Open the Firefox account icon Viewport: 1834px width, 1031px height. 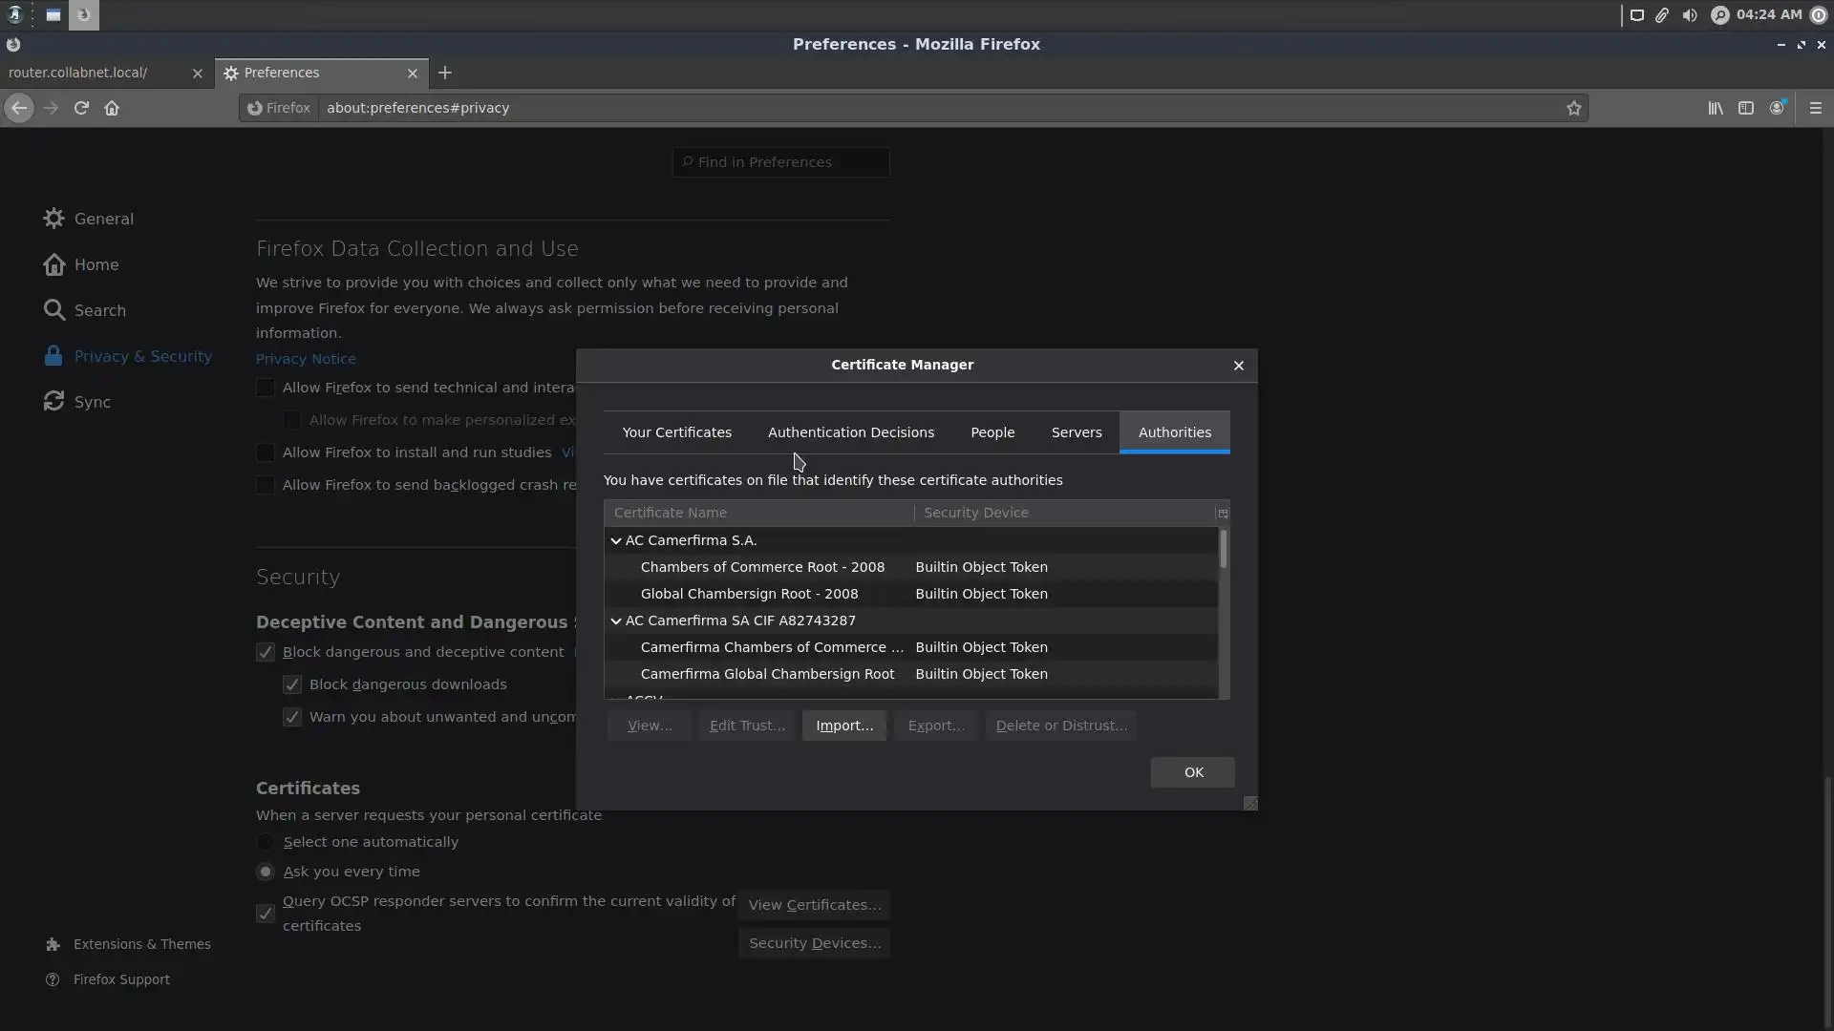(1777, 108)
